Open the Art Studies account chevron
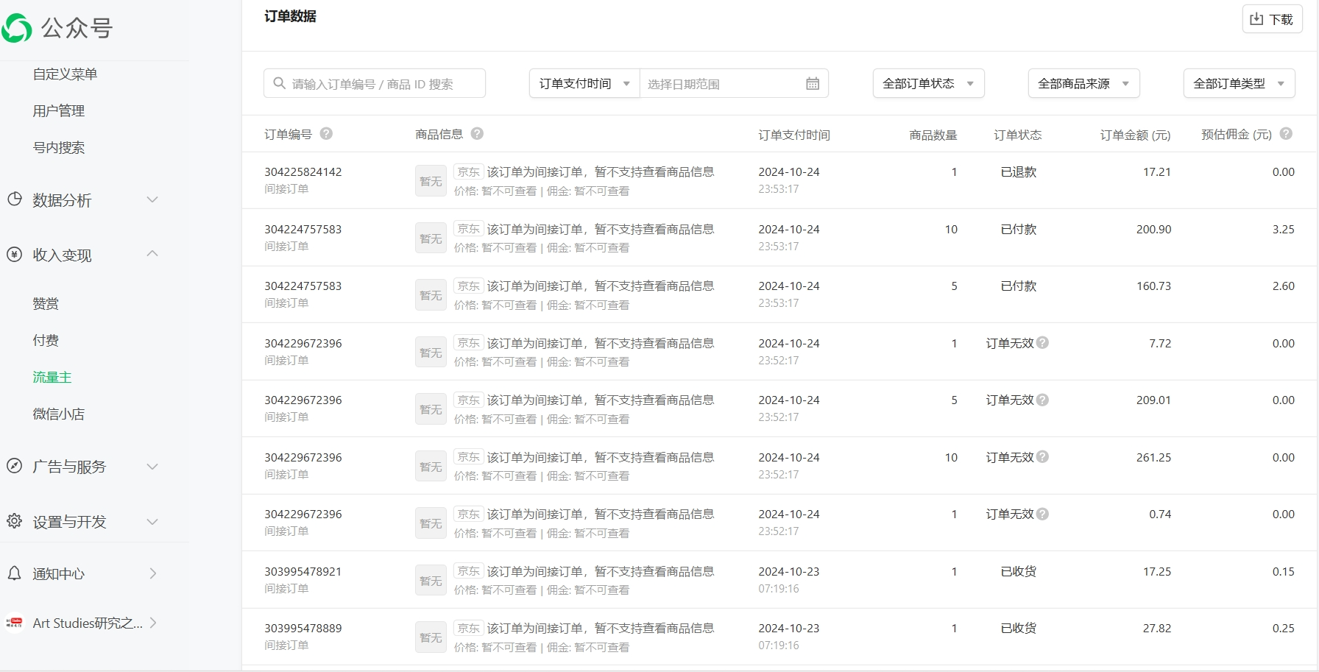This screenshot has height=672, width=1319. pyautogui.click(x=152, y=623)
